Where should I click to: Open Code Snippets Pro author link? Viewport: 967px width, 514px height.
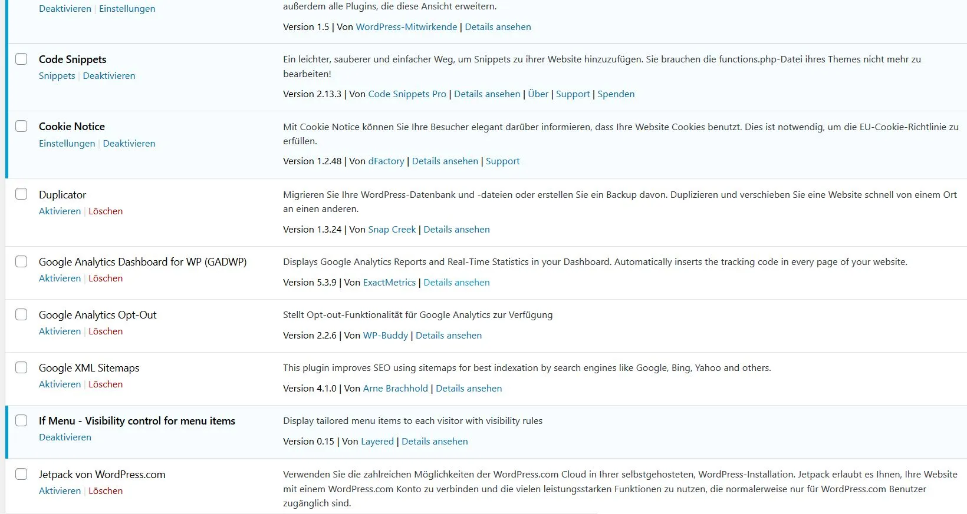407,94
